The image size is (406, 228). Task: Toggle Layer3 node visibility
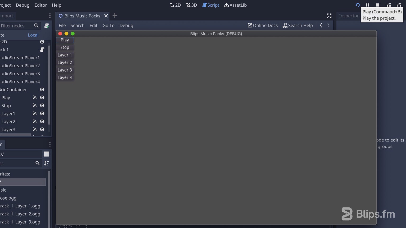point(42,129)
